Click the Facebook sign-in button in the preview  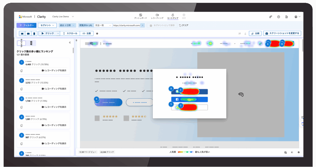point(189,99)
